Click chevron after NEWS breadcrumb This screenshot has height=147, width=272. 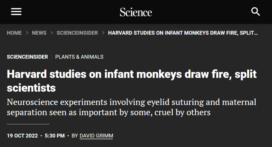(x=52, y=33)
